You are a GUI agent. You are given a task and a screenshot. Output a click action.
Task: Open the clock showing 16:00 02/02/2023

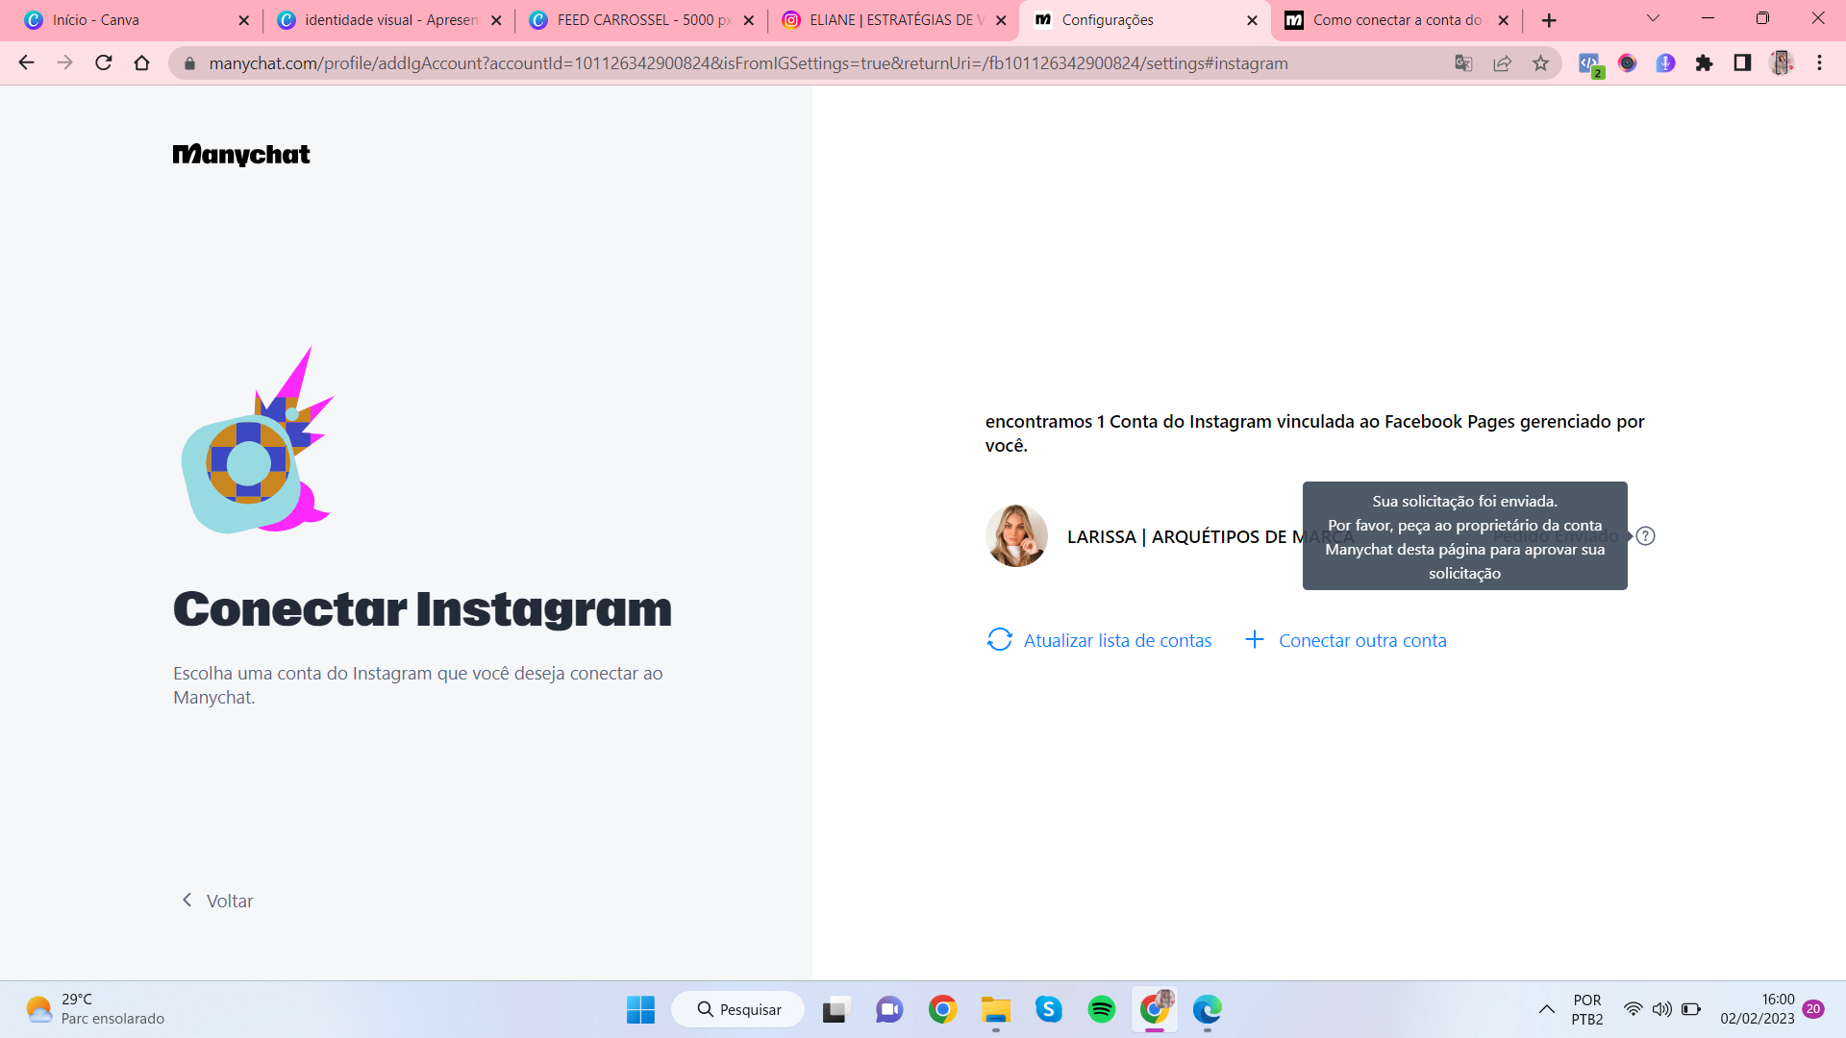[x=1758, y=1009]
